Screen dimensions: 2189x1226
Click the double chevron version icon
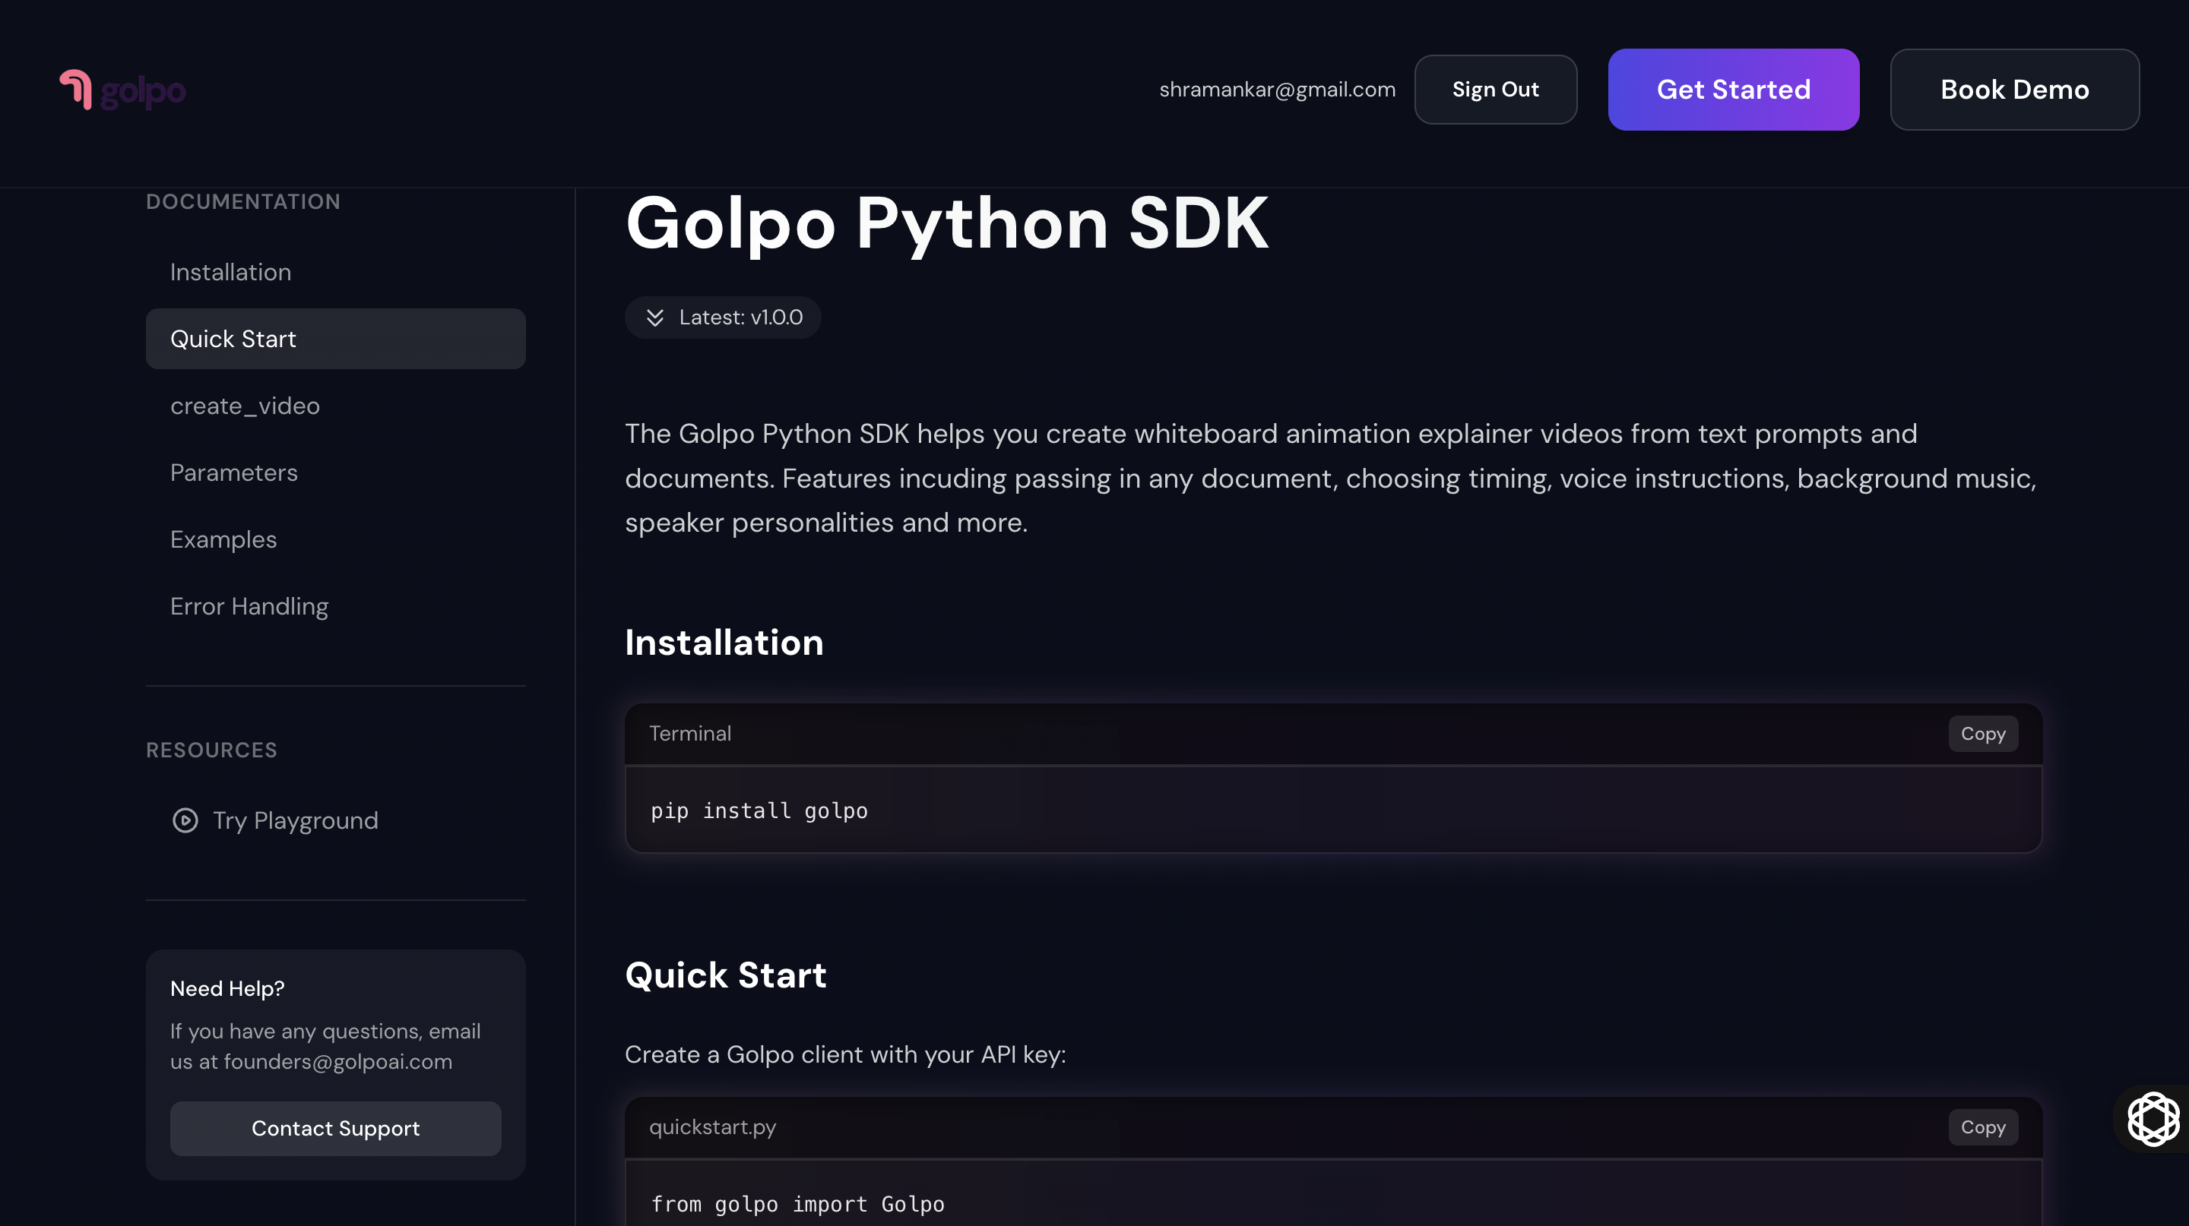(x=654, y=318)
